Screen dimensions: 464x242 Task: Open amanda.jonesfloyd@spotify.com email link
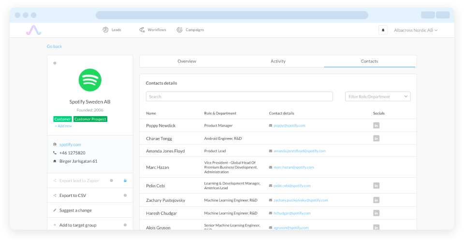300,151
